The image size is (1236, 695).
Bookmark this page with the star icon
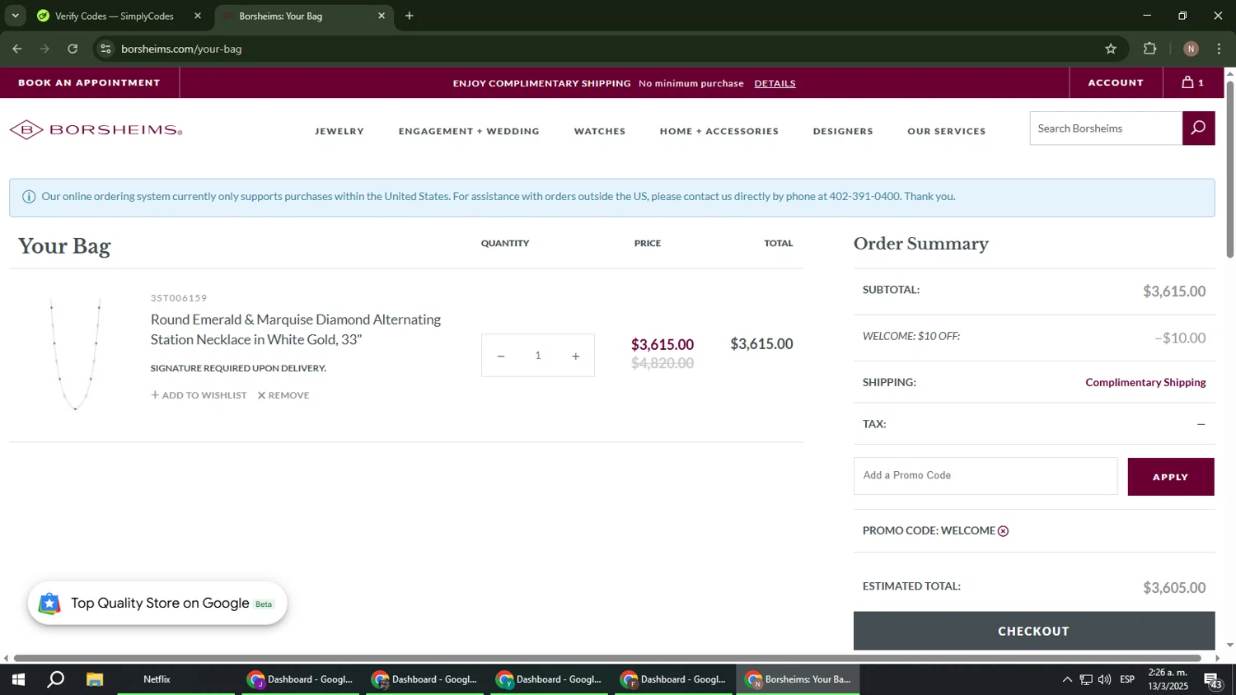[x=1110, y=49]
